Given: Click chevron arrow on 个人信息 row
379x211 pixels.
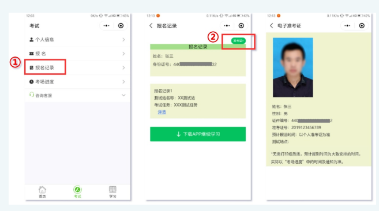Looking at the screenshot, I should [x=123, y=40].
